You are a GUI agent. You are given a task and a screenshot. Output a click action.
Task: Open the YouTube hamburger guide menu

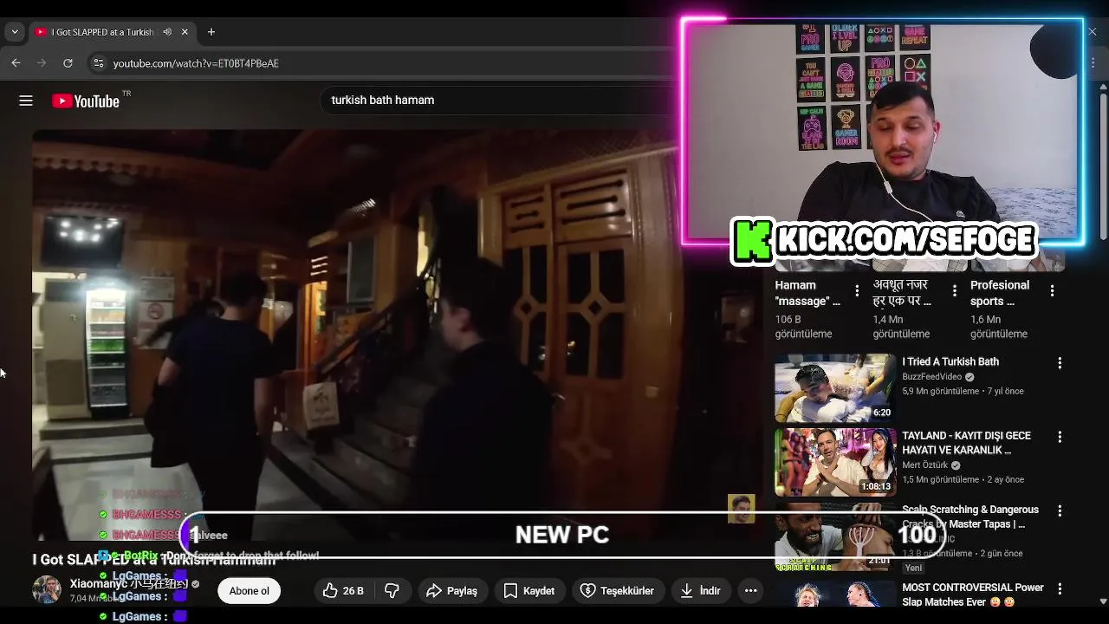(26, 101)
